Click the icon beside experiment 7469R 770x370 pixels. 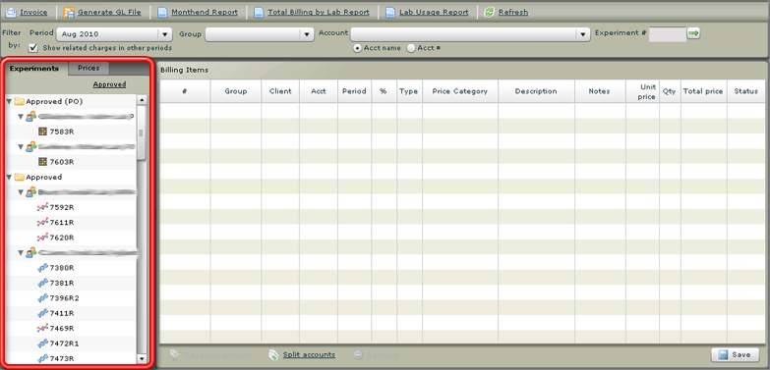click(42, 329)
